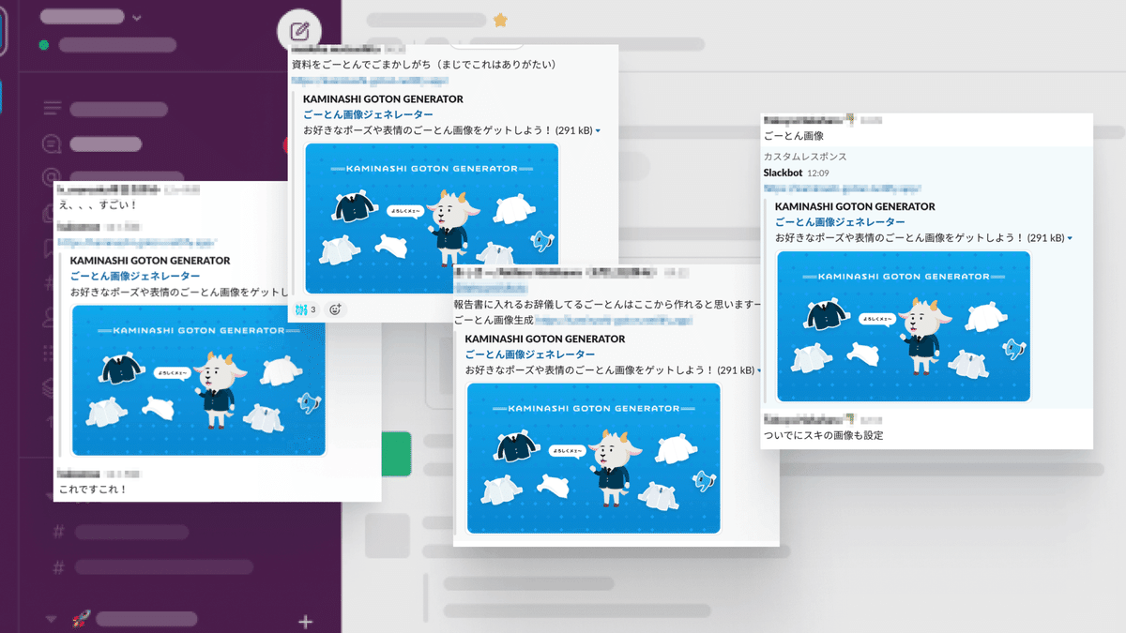
Task: Click KAMINASHI GOTON GENERATOR title under 資料をごーとんで message
Action: tap(383, 98)
